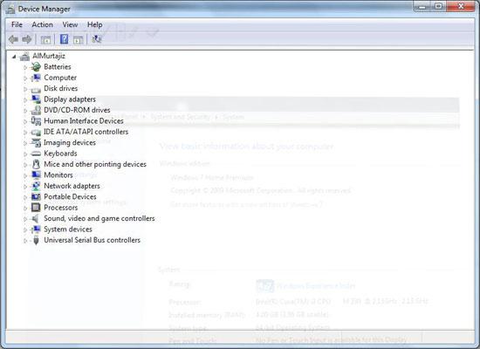
Task: Click the IDE ATA/ATAPI controllers icon
Action: click(x=36, y=133)
